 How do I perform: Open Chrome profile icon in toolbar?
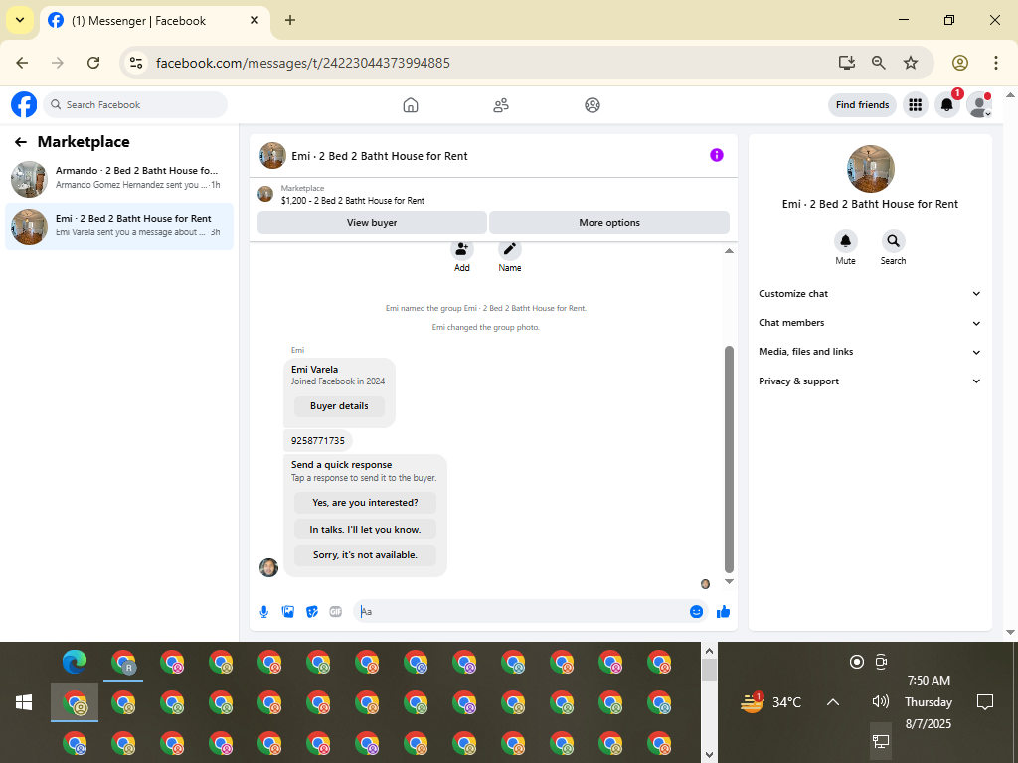960,63
